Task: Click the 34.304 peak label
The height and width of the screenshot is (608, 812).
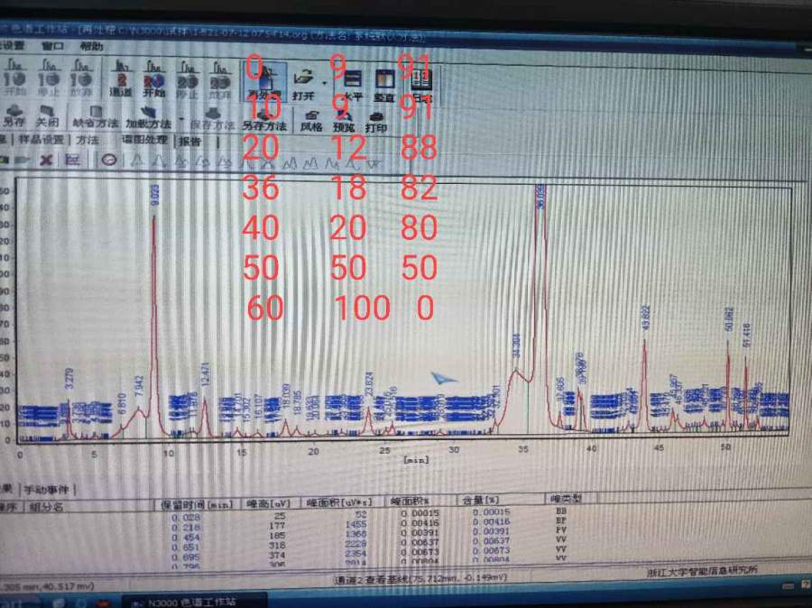Action: coord(516,345)
